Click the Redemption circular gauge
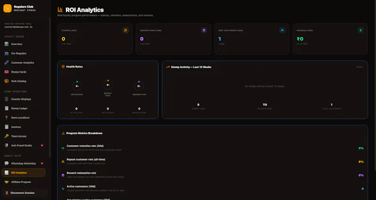Viewport: 376px width, 200px height. 139,86
